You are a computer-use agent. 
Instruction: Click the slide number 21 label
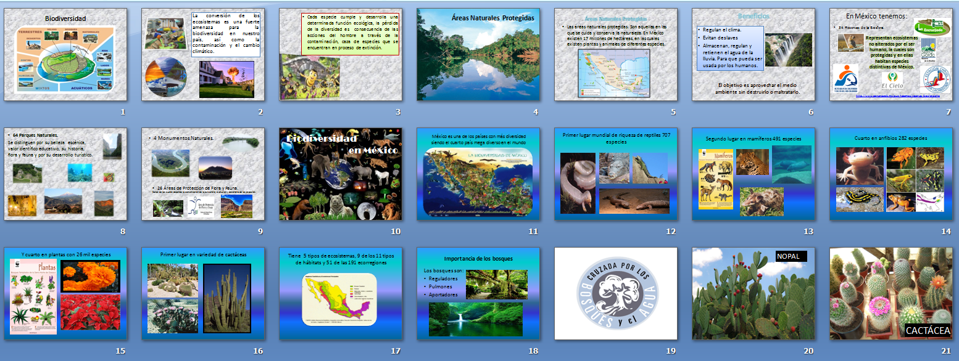coord(946,351)
